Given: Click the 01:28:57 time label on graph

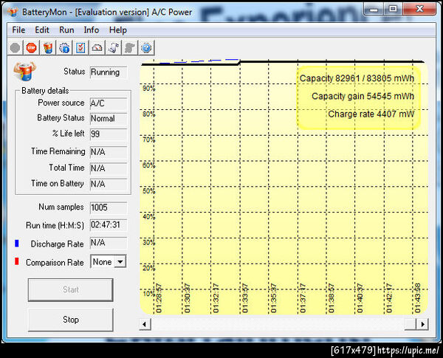Looking at the screenshot, I should 159,298.
